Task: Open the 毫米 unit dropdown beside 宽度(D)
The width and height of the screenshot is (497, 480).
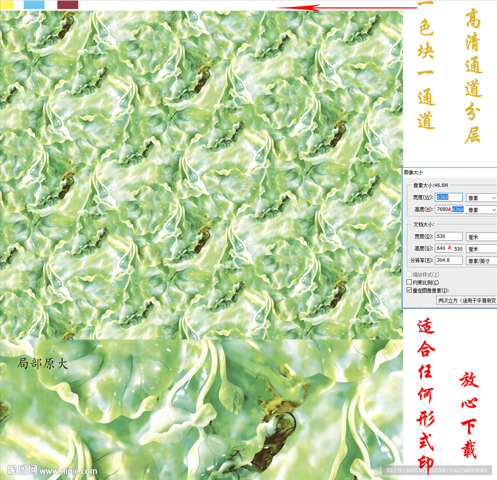Action: point(481,237)
